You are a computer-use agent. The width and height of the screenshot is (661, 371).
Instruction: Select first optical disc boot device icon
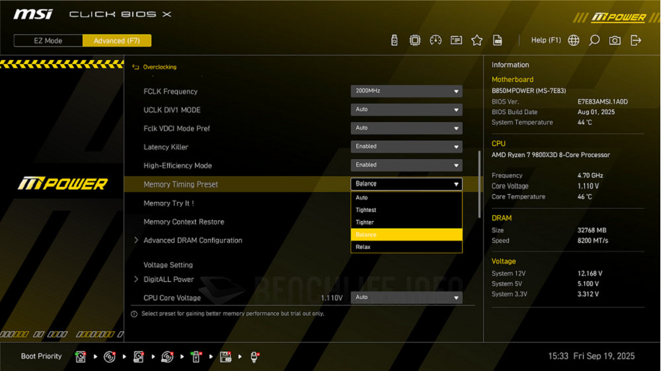point(110,356)
